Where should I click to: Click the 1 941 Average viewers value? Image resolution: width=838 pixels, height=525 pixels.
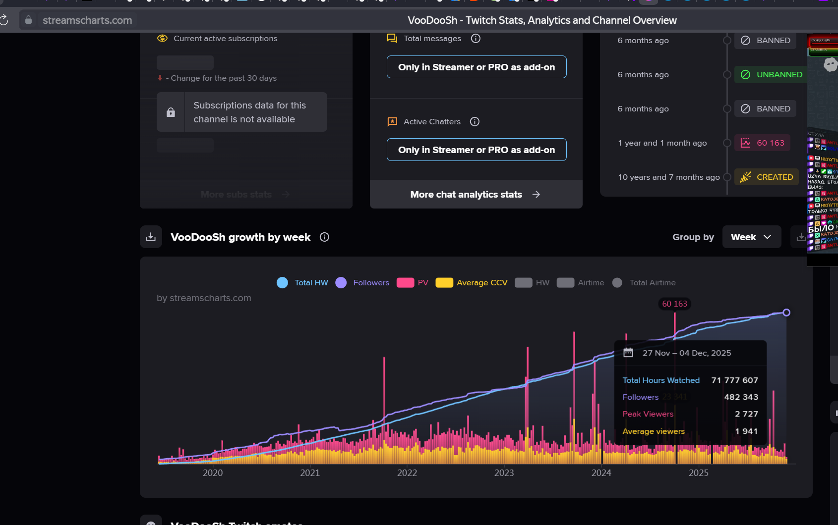coord(747,431)
